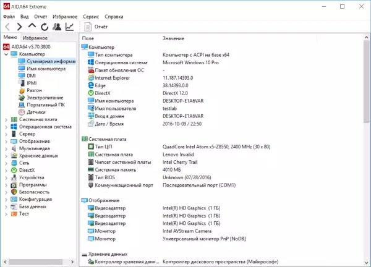Click QuadCore Intel Atom x5-Z8550 value
This screenshot has height=267, width=371.
pyautogui.click(x=216, y=146)
